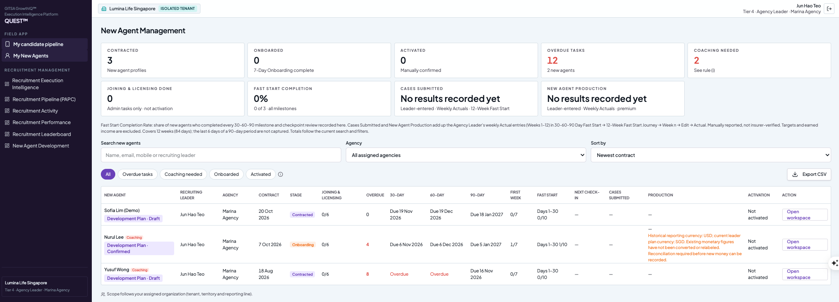Click the building icon beside Lumina Life Singapore
This screenshot has width=839, height=302.
point(104,9)
